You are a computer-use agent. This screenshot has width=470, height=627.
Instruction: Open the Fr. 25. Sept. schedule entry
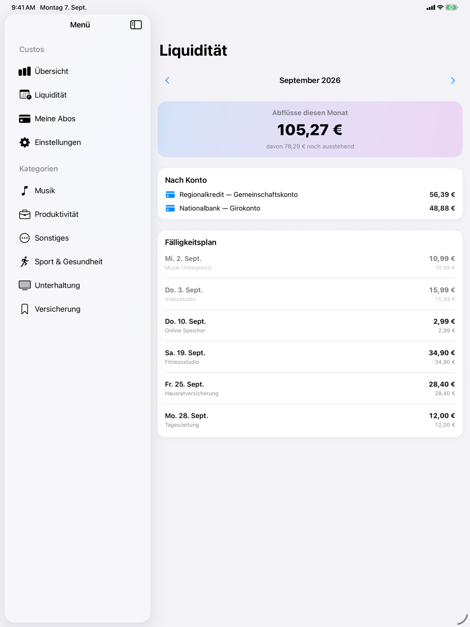(310, 389)
